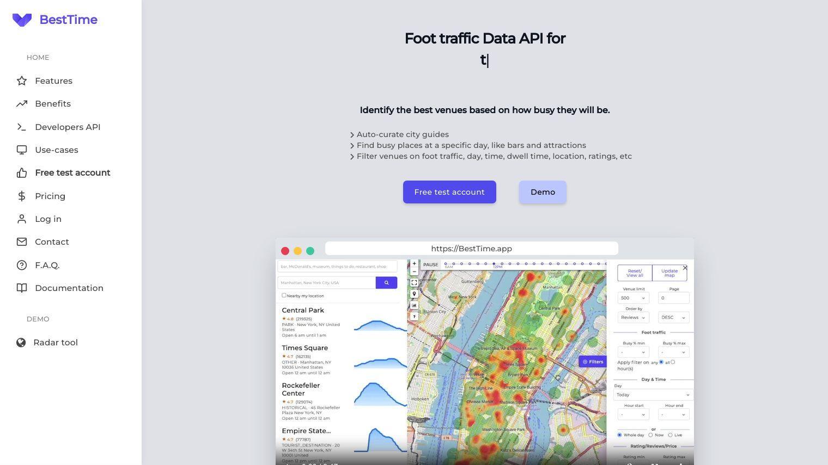Open Features via its star icon
This screenshot has height=465, width=828.
click(x=22, y=80)
